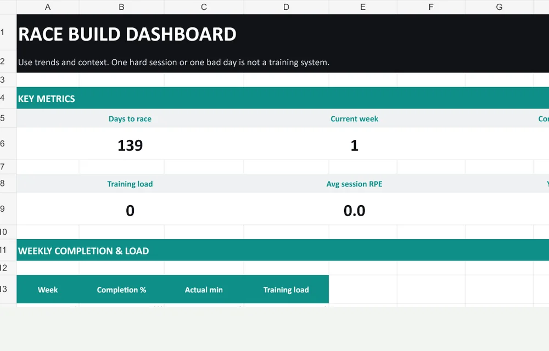Viewport: 549px width, 351px height.
Task: Select row 9 header
Action: (8, 209)
